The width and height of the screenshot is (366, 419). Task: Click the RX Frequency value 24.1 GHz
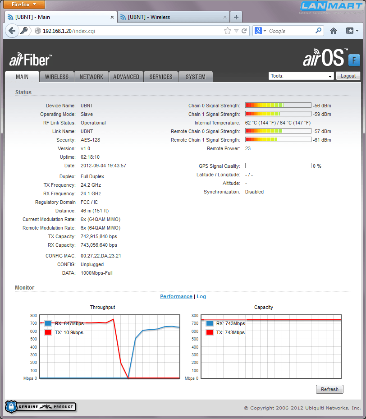click(x=91, y=193)
